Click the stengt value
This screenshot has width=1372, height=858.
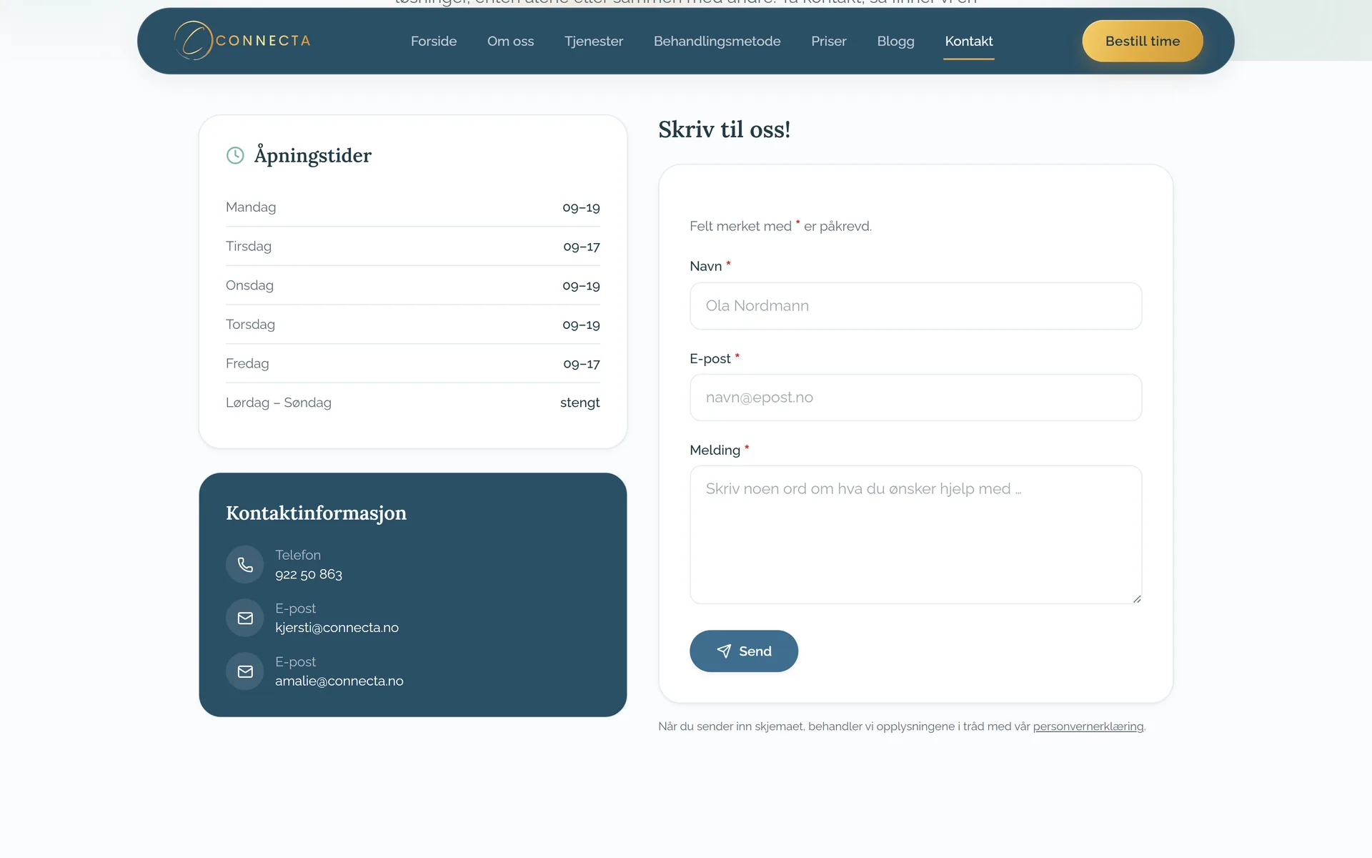click(x=580, y=403)
